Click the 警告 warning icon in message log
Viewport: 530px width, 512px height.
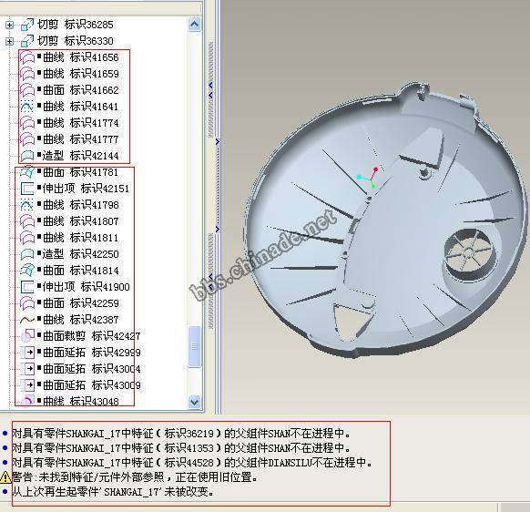[x=5, y=477]
